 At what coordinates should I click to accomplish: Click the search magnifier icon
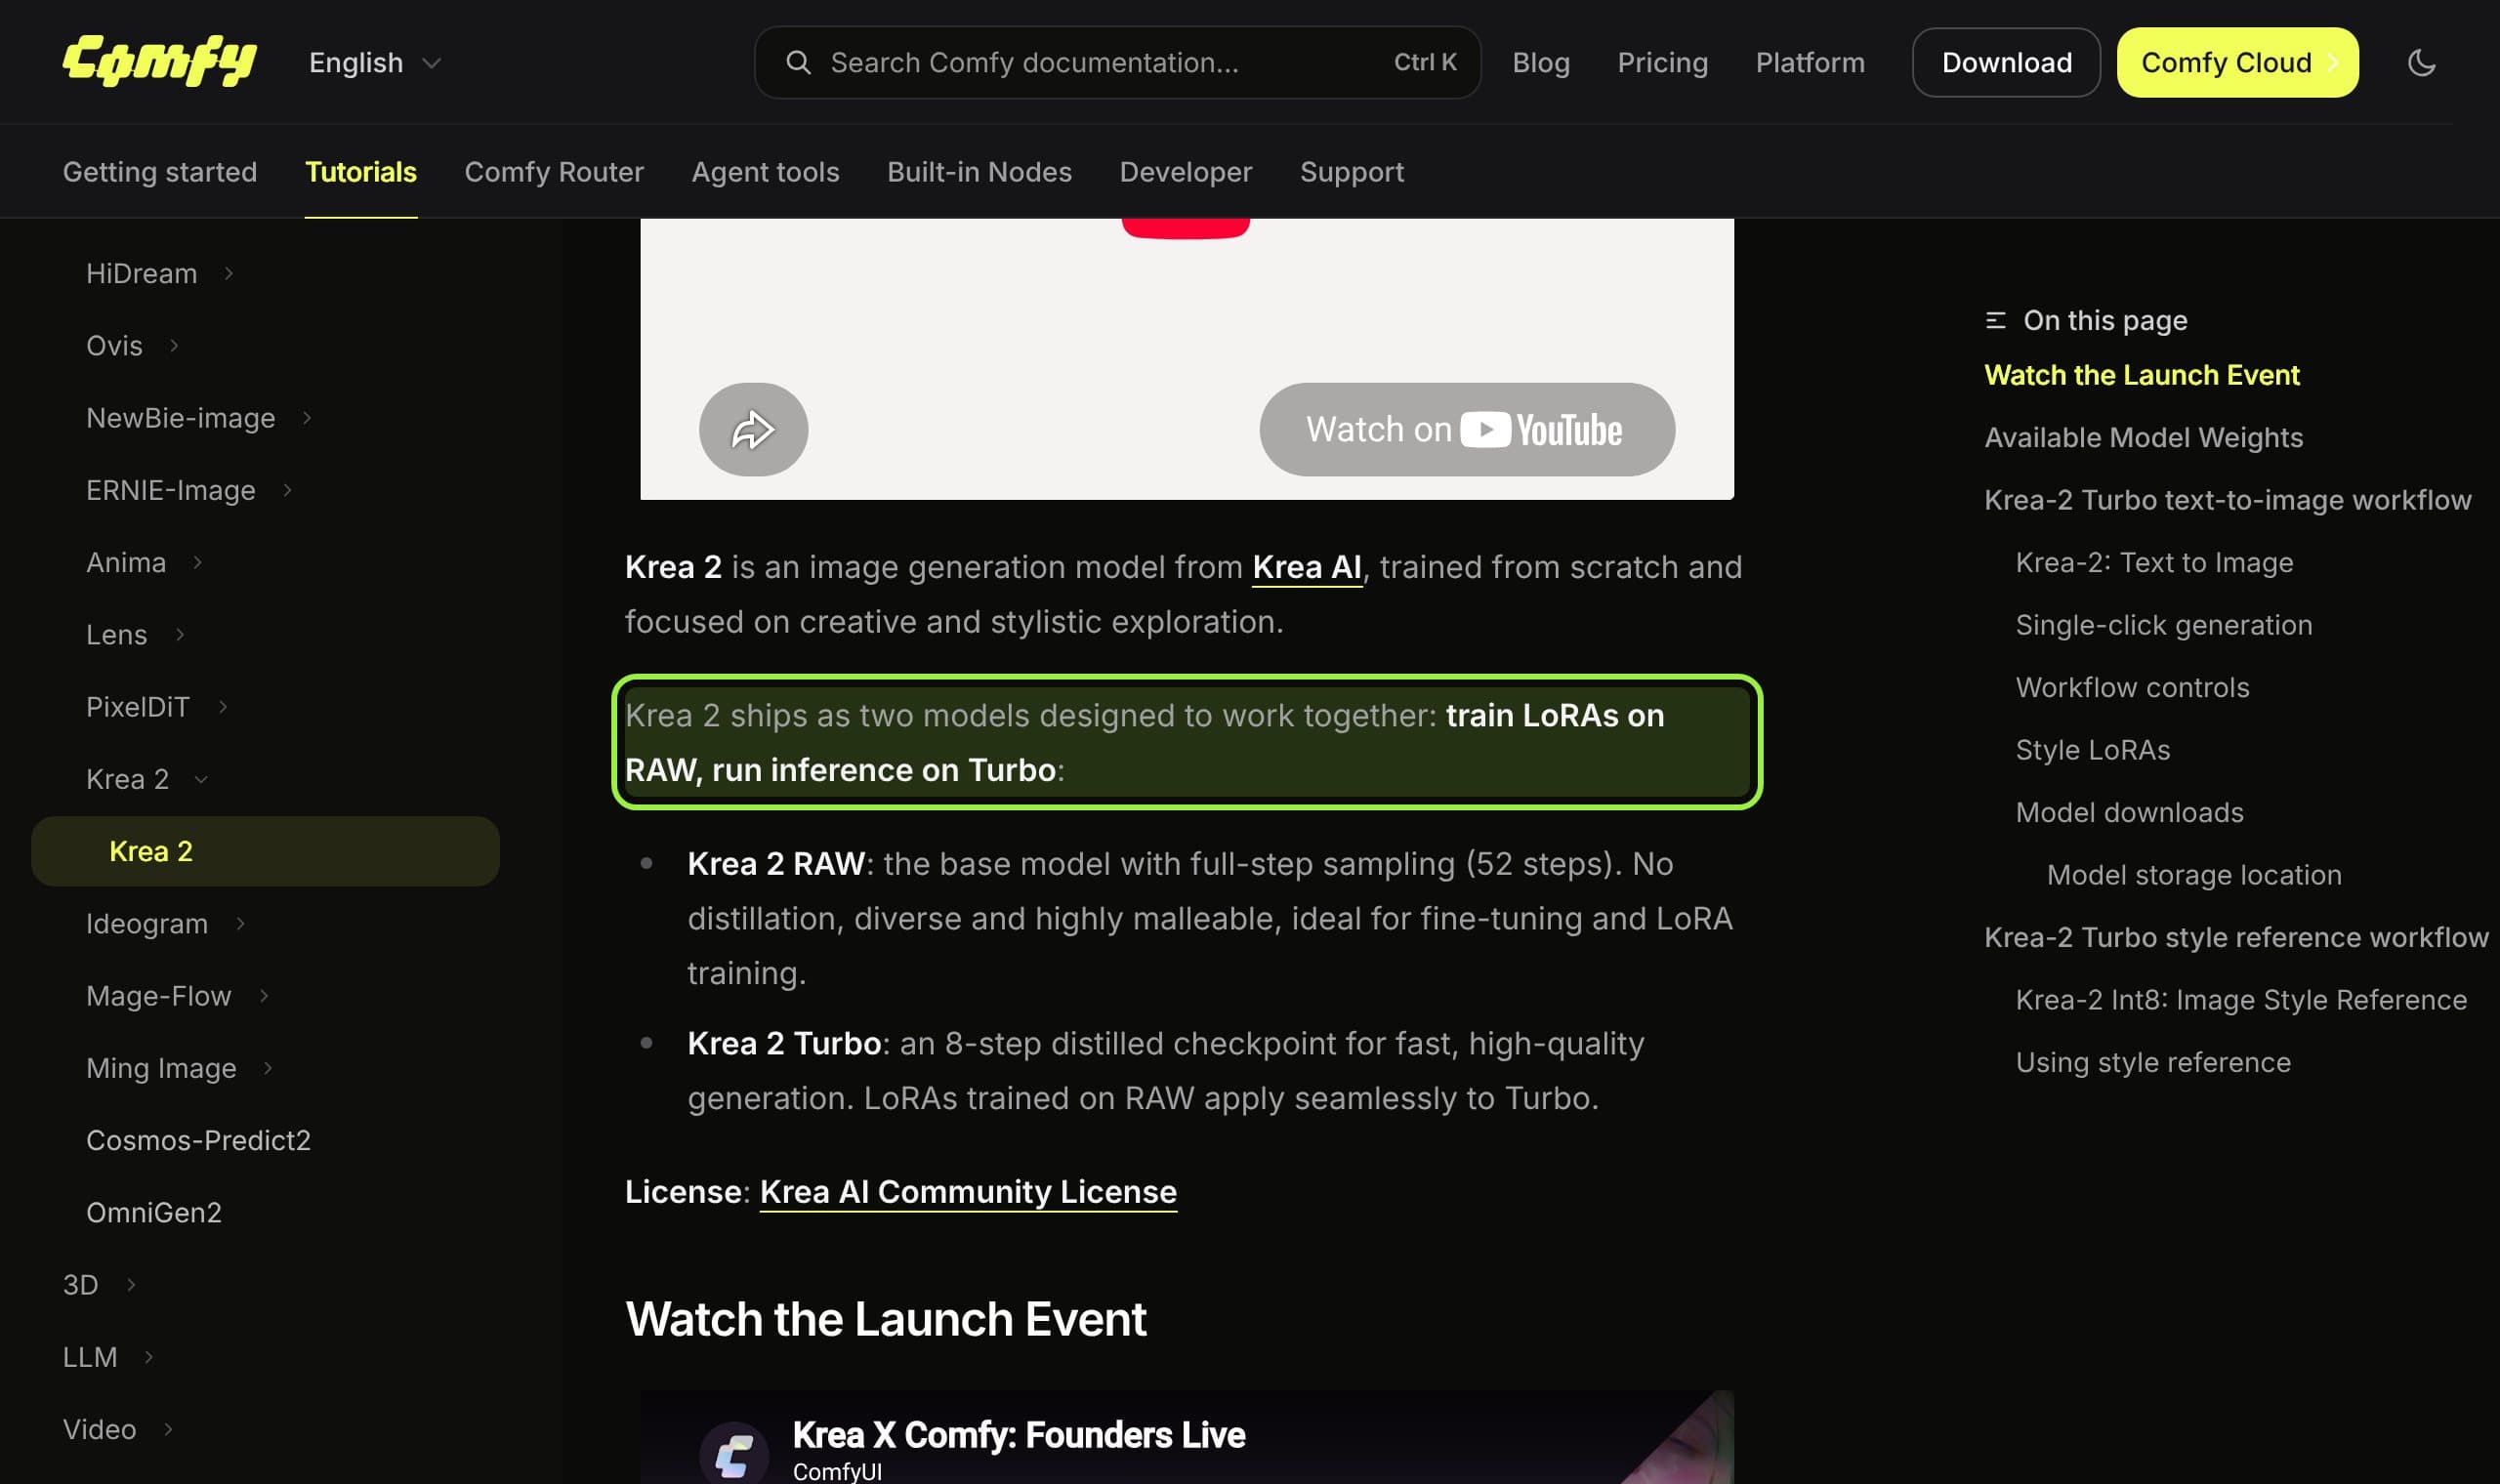[x=798, y=62]
